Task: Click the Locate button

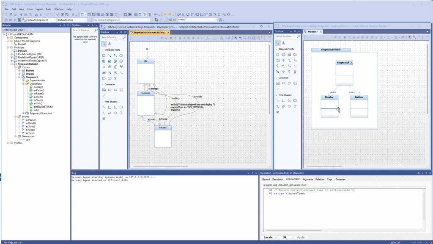Action: click(x=268, y=237)
